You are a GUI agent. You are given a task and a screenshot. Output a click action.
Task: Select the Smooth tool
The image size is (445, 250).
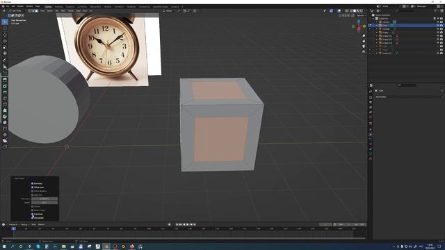coord(5,122)
